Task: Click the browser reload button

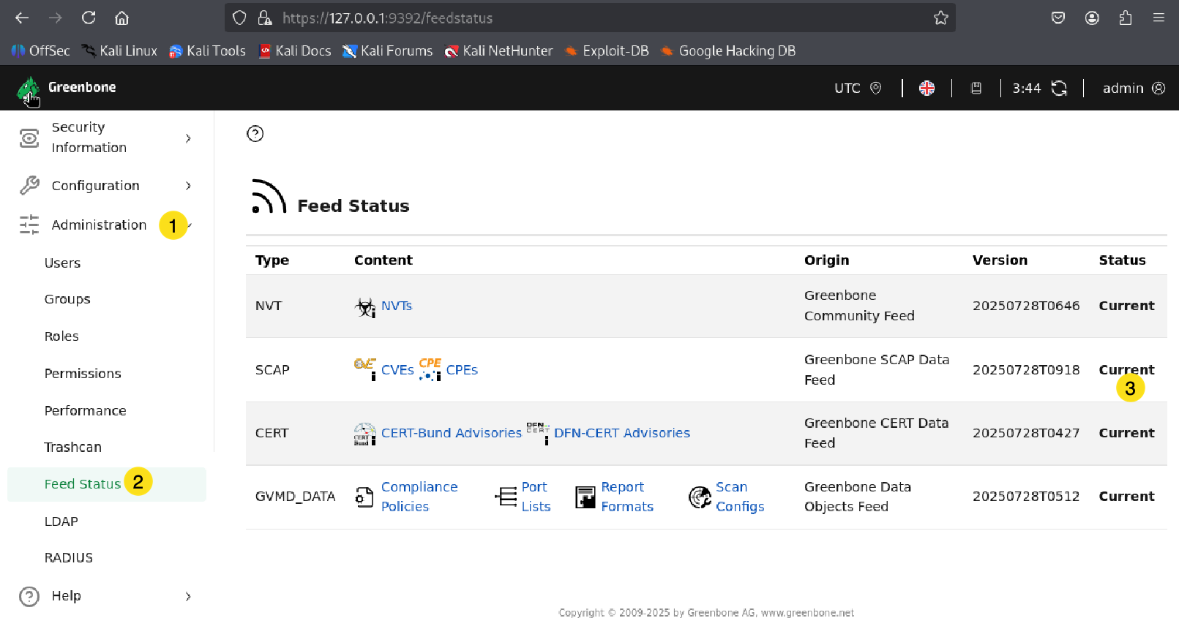Action: (89, 18)
